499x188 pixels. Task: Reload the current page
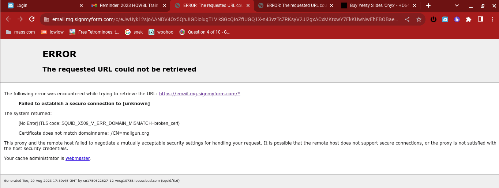[x=32, y=19]
